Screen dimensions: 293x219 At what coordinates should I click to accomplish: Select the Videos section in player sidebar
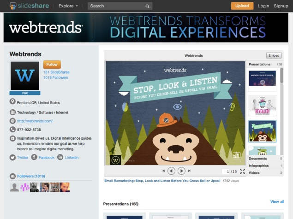(x=265, y=173)
